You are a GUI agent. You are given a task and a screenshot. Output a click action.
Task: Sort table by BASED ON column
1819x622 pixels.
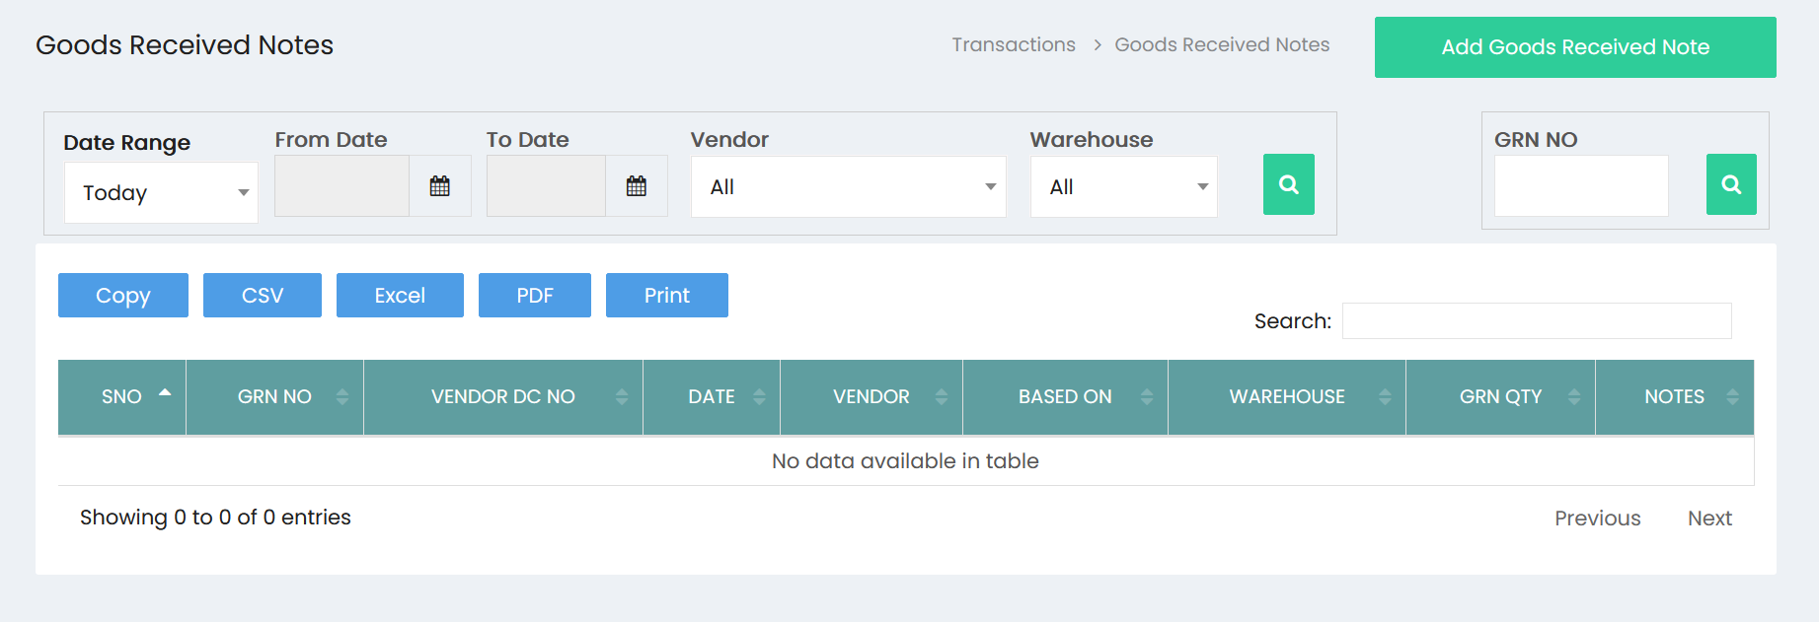coord(1065,396)
